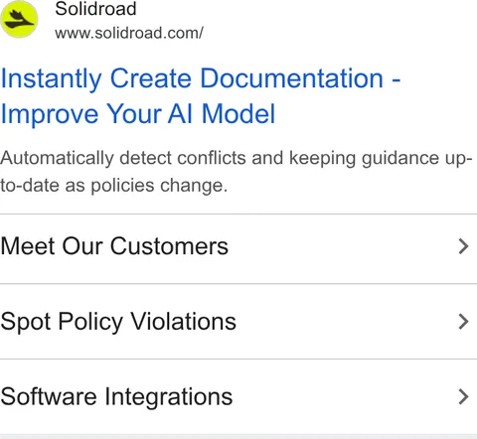Click the description line ending policies change

[x=113, y=185]
